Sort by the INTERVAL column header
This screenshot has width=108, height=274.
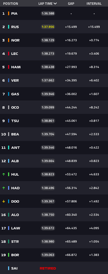coord(94,3)
